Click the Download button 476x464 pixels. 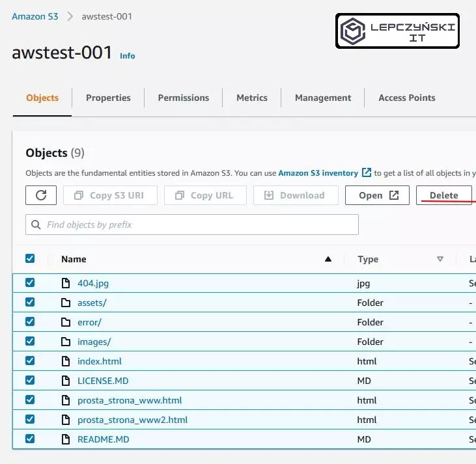pyautogui.click(x=296, y=195)
